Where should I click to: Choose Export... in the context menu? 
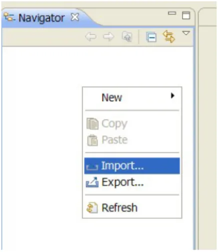pyautogui.click(x=132, y=182)
